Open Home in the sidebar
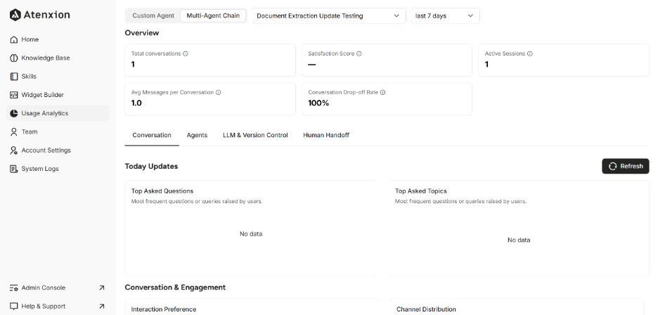This screenshot has height=315, width=658. click(58, 39)
